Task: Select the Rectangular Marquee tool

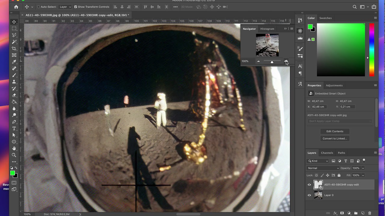Action: point(14,28)
